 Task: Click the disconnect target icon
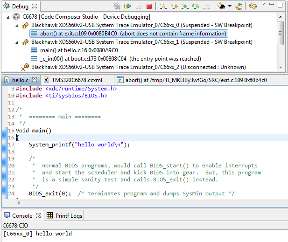tap(117, 6)
